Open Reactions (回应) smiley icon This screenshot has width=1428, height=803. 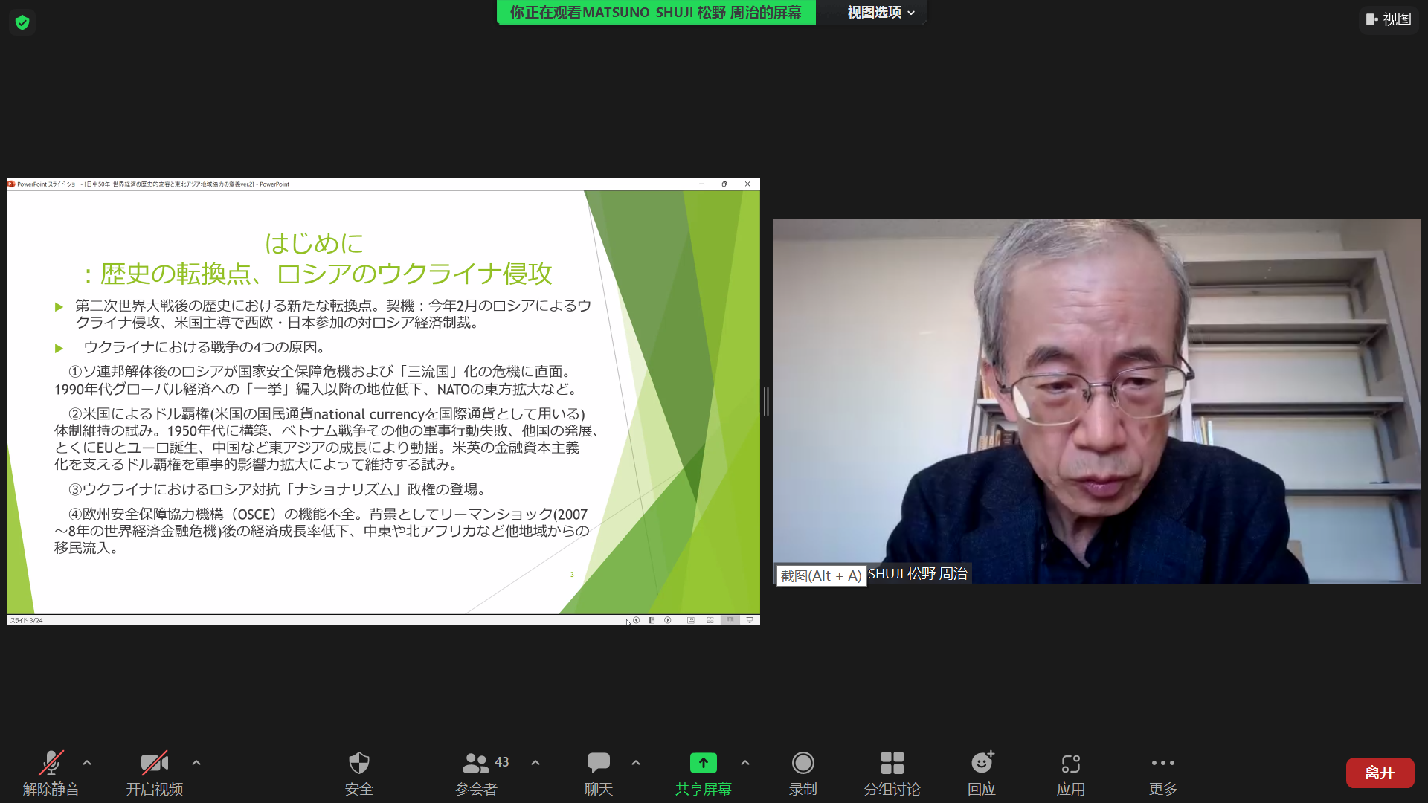982,764
